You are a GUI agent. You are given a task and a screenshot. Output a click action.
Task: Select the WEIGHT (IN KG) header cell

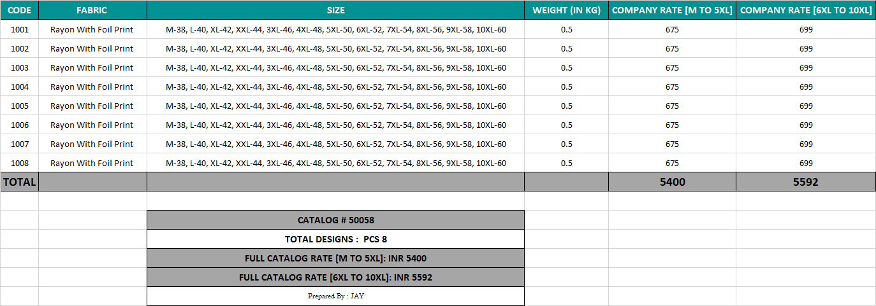[566, 10]
